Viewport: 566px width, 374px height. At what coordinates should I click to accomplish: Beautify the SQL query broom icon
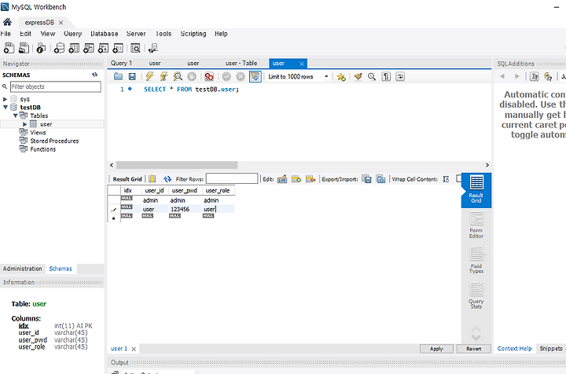pos(358,76)
